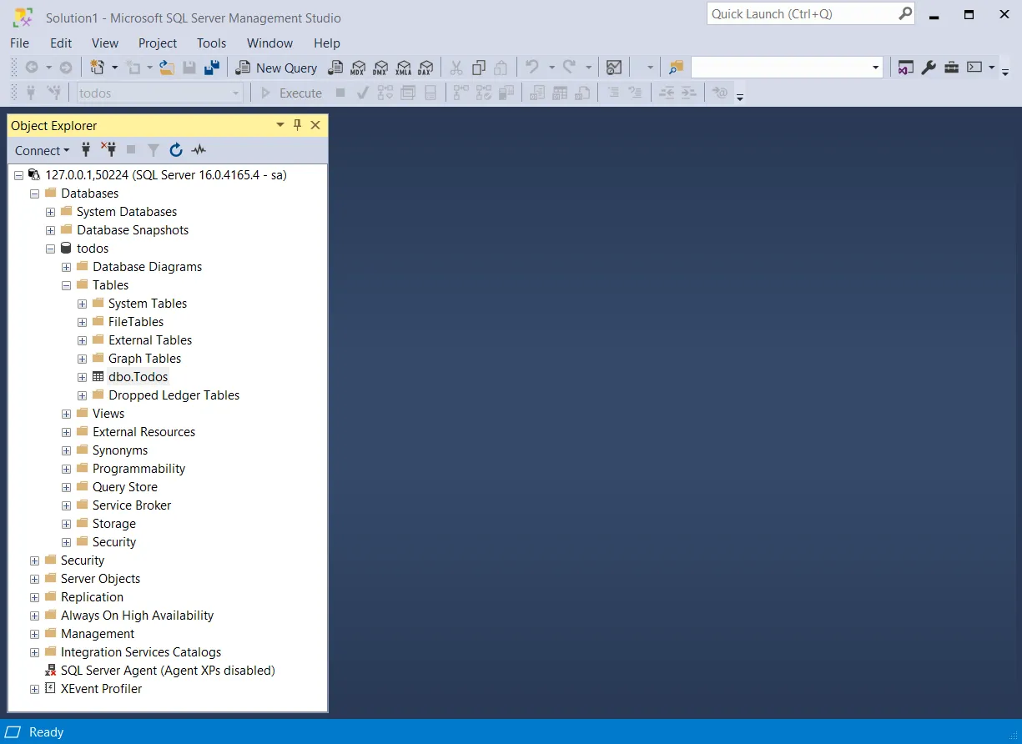Open a file using the Open File icon

pyautogui.click(x=165, y=68)
